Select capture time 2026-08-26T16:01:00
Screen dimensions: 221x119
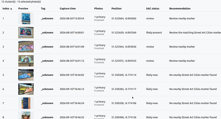click(x=72, y=47)
